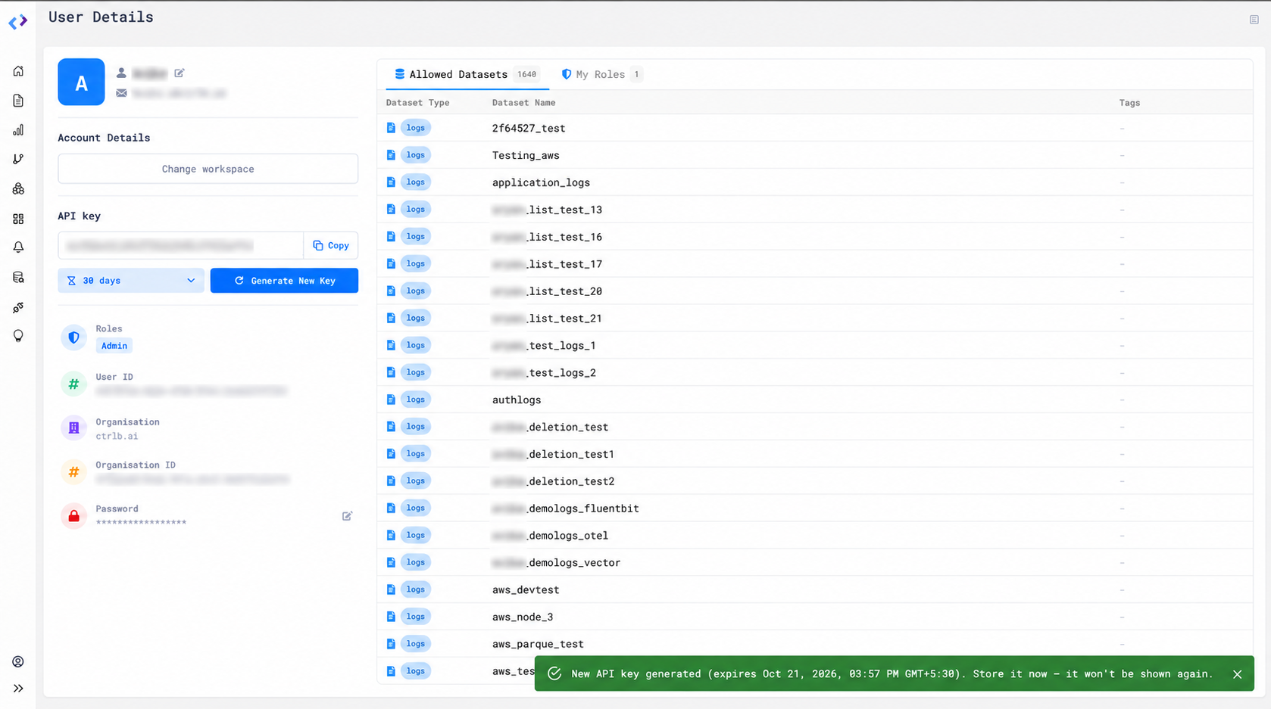This screenshot has height=709, width=1271.
Task: Expand sidebar with double chevron icon
Action: click(x=18, y=689)
